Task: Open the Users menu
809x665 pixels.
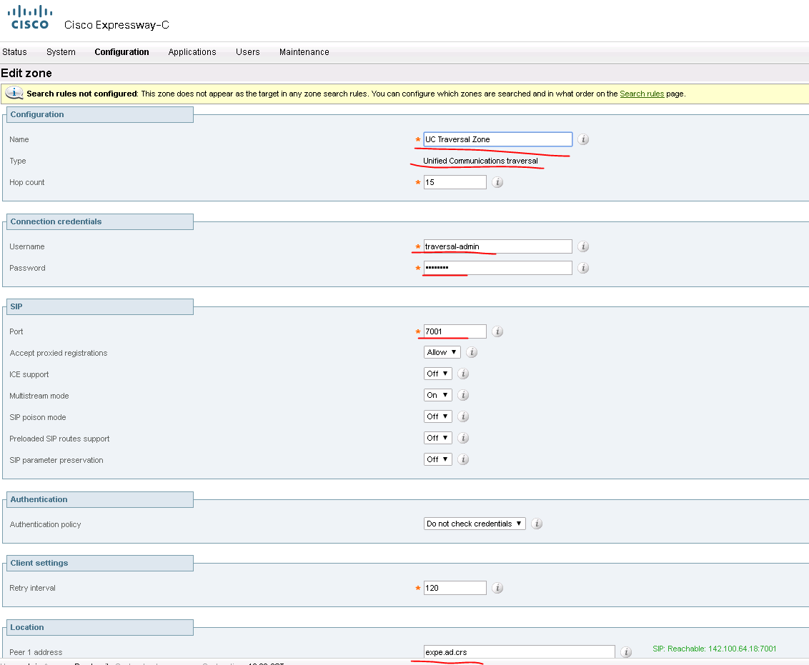Action: coord(248,52)
